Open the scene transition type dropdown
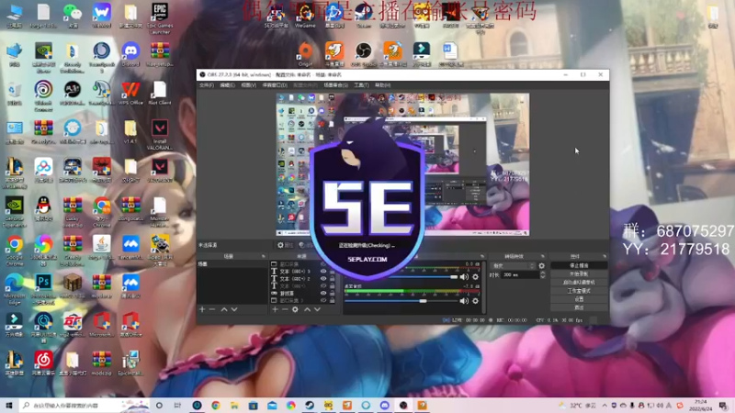This screenshot has width=735, height=413. pyautogui.click(x=513, y=265)
